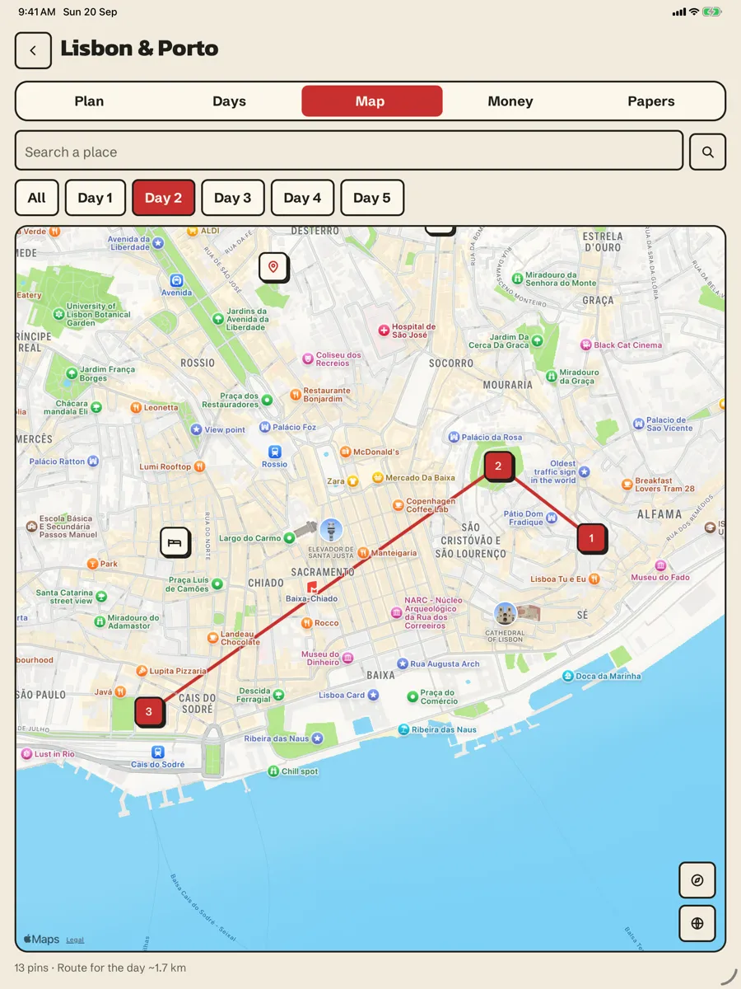Open the Money tab
Viewport: 741px width, 989px height.
tap(510, 101)
